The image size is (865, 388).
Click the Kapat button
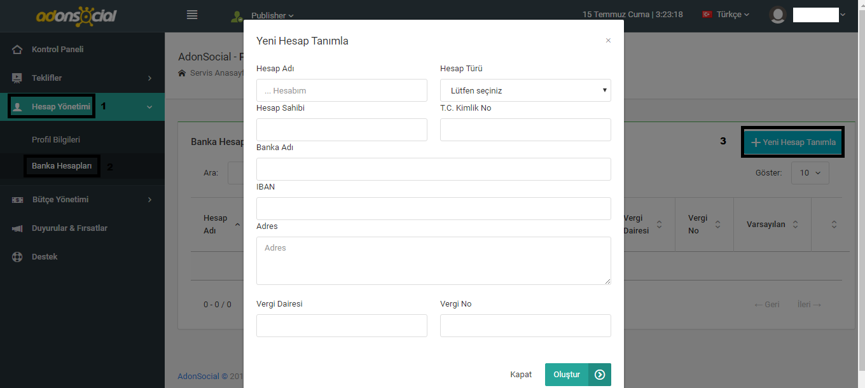click(521, 375)
